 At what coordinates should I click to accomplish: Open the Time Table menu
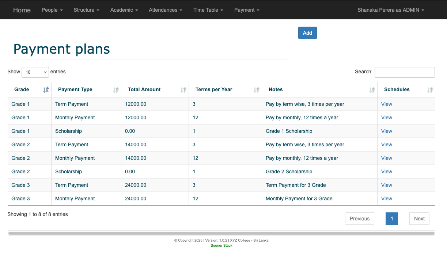tap(208, 10)
